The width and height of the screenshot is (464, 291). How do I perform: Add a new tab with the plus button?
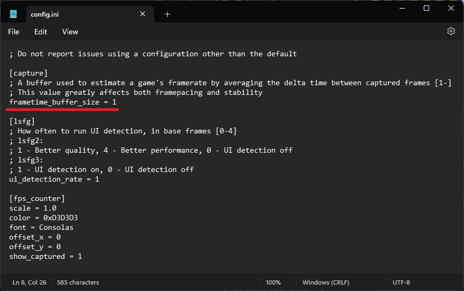167,14
